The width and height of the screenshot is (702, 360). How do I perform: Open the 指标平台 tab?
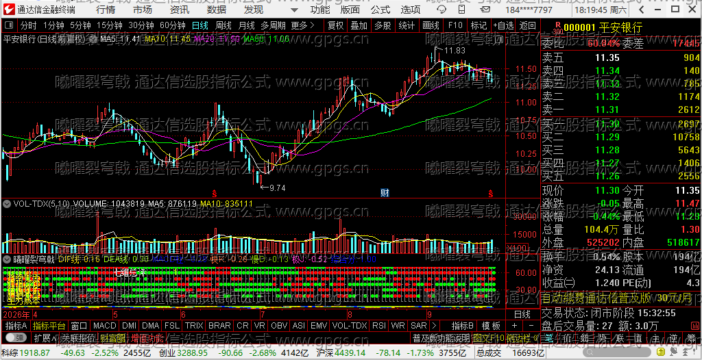pos(49,326)
